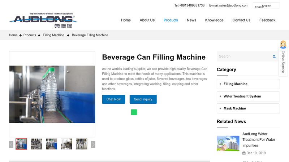289x162 pixels.
Task: Focus the Search input field
Action: pos(244,57)
